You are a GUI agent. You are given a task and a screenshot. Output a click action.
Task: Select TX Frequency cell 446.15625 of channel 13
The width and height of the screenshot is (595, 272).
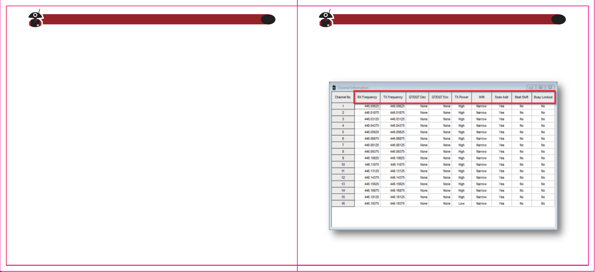point(393,184)
